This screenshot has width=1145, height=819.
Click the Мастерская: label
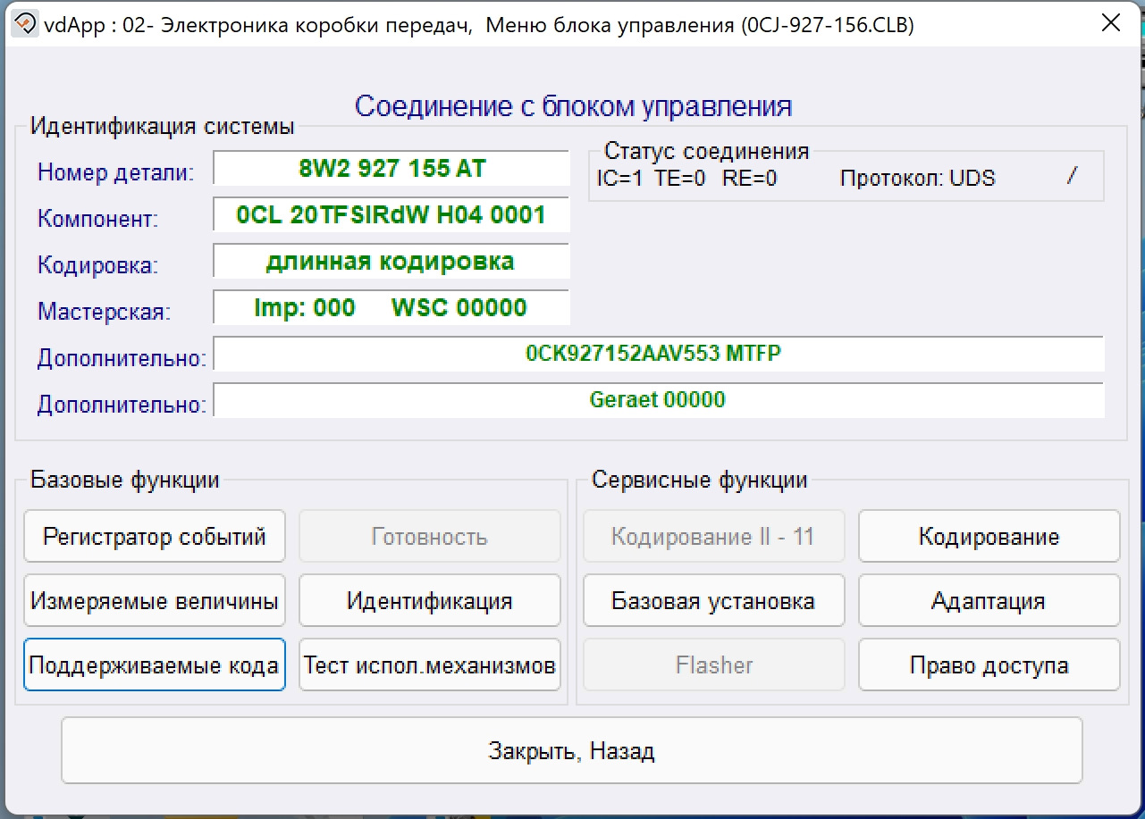point(104,312)
